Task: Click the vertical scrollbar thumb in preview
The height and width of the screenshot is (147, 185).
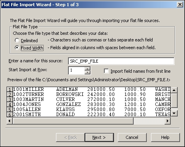Action: coord(174,100)
